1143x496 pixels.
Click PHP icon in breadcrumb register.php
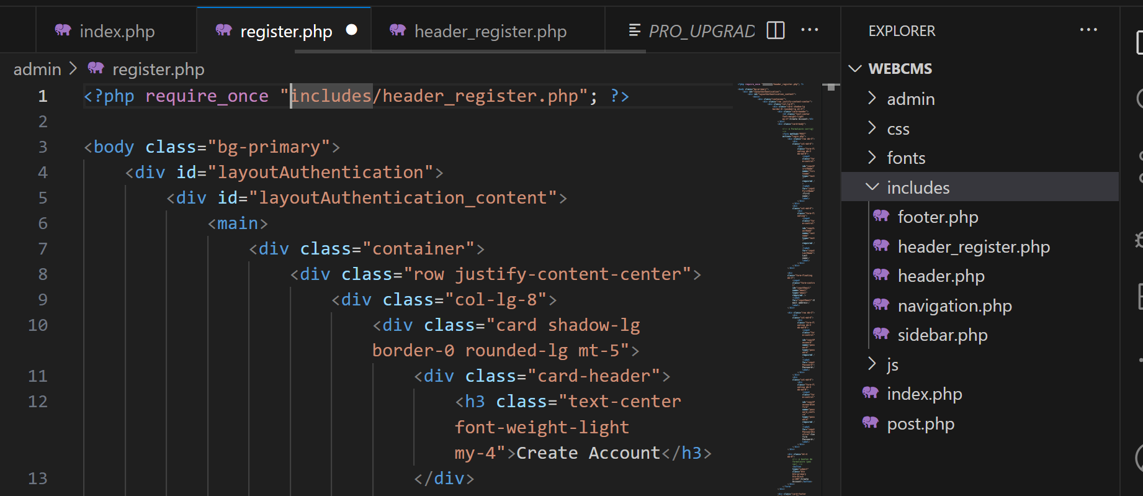click(x=96, y=69)
